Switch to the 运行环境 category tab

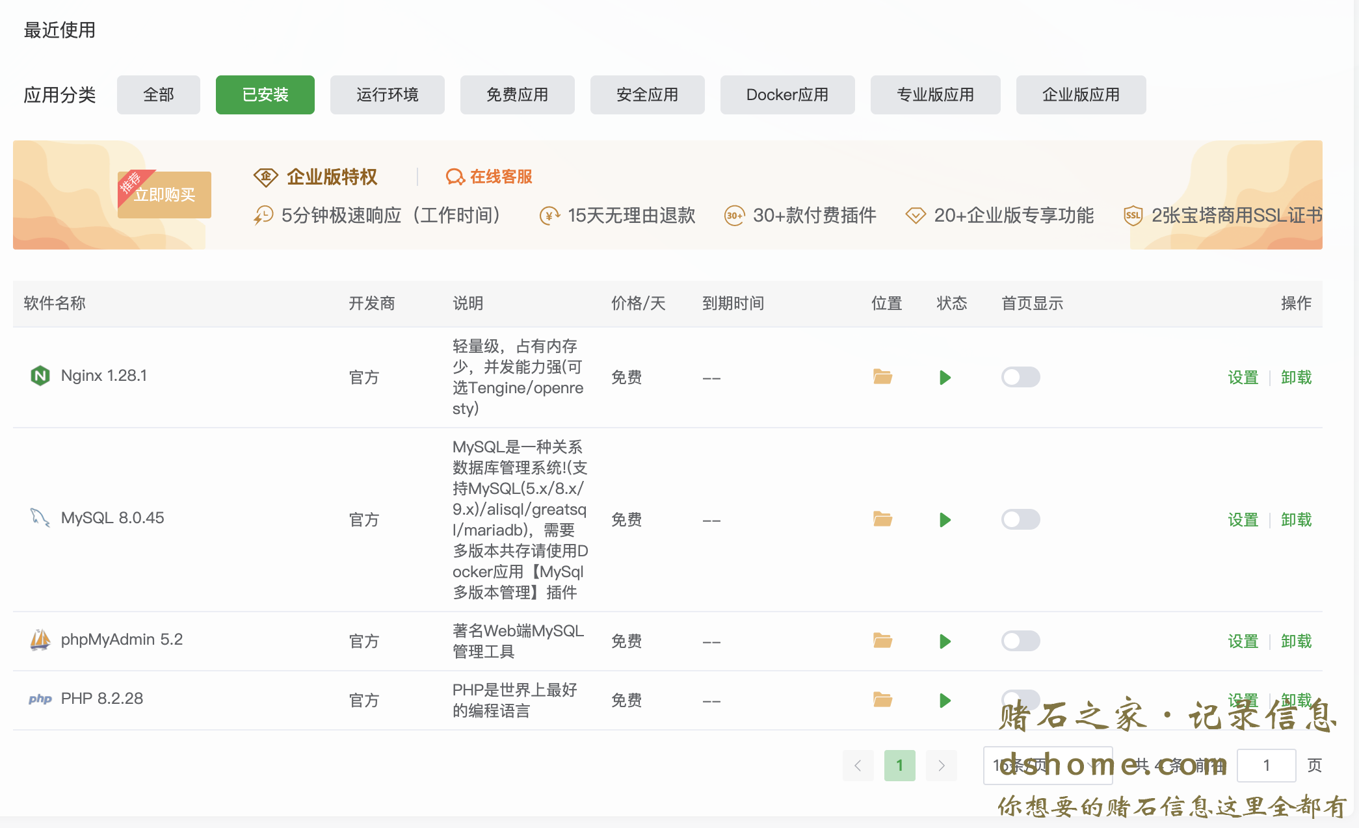[x=387, y=95]
